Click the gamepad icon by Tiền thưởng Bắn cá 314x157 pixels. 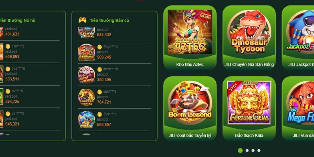82,20
